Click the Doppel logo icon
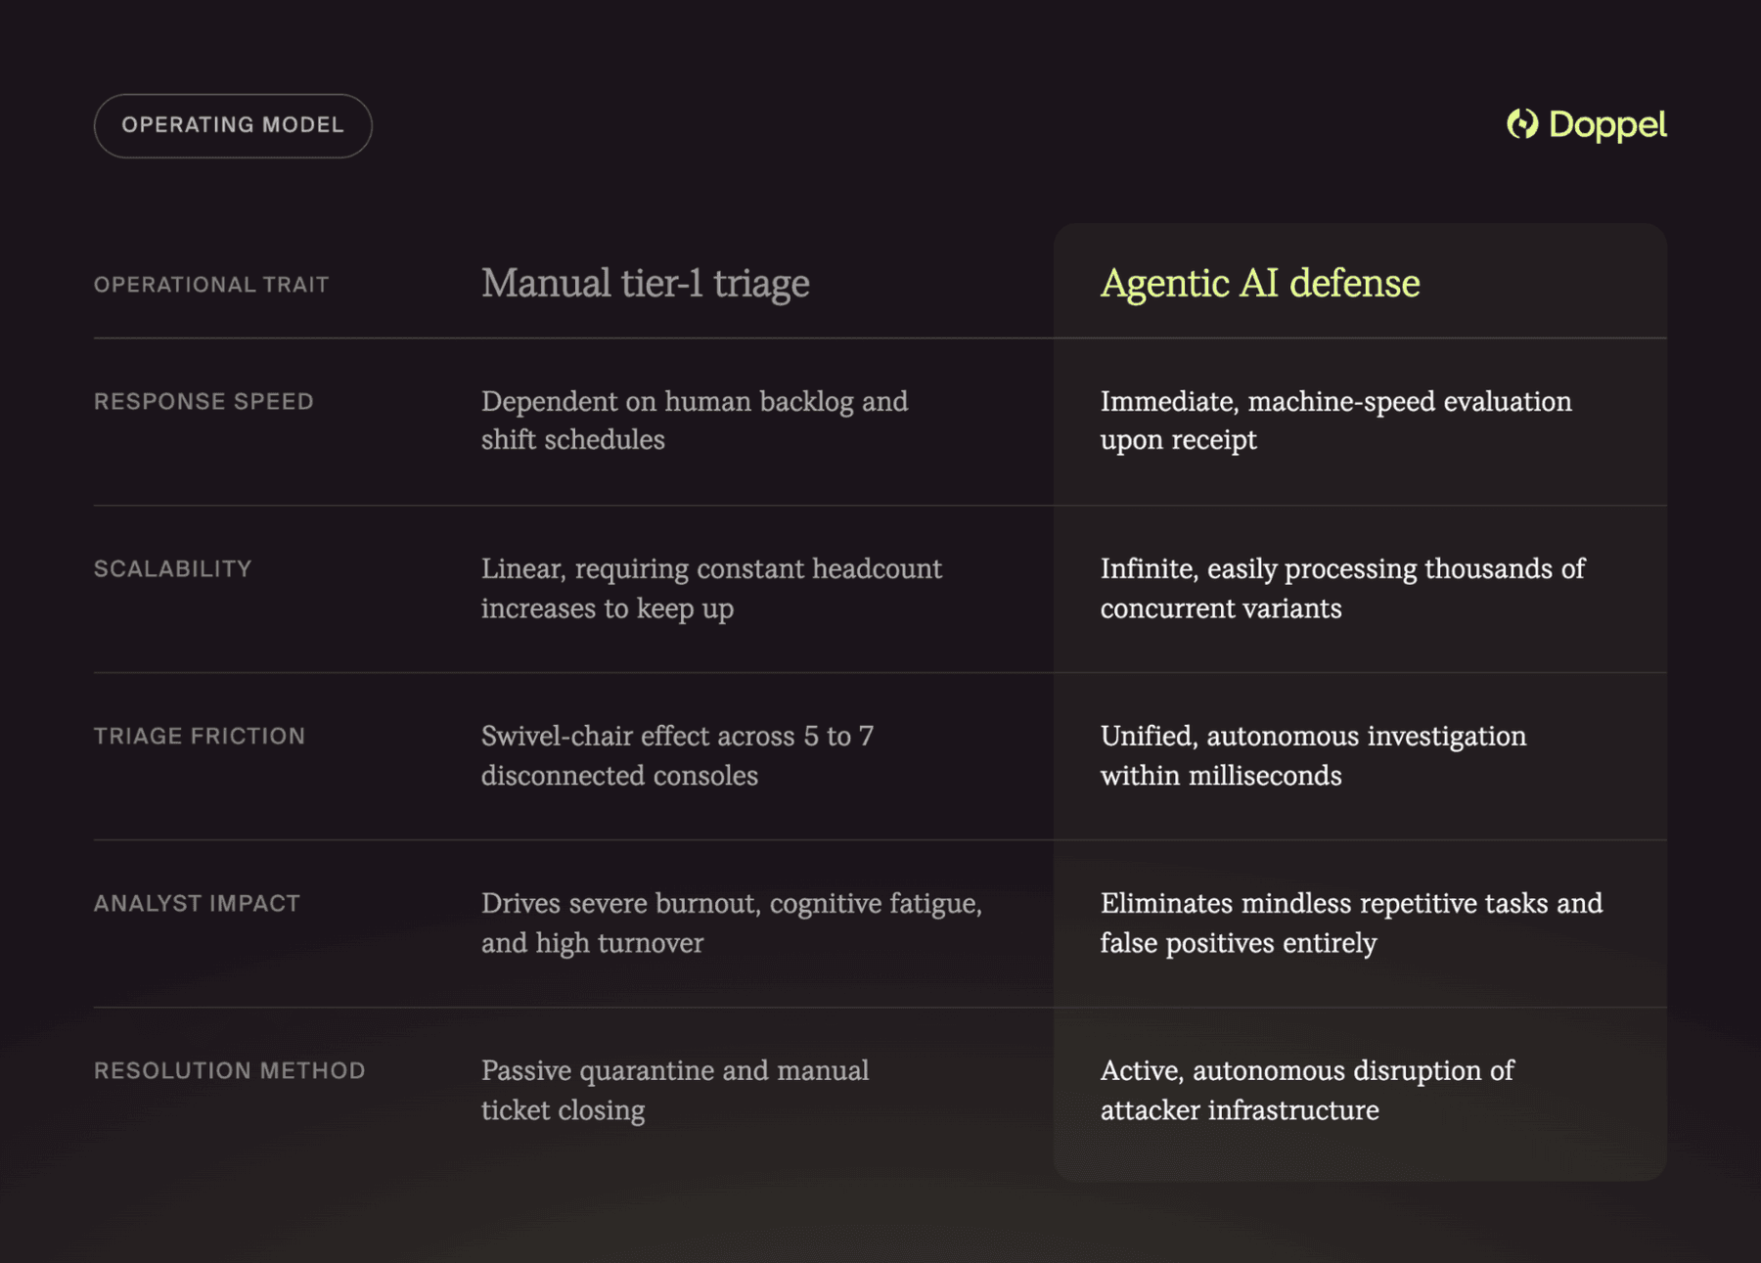Image resolution: width=1761 pixels, height=1263 pixels. point(1522,124)
